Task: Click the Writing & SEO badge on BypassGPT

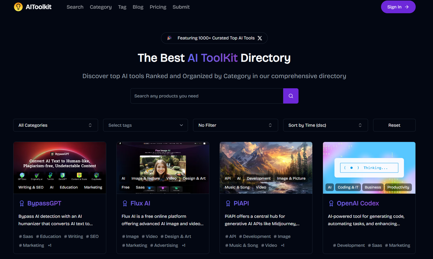Action: 31,187
